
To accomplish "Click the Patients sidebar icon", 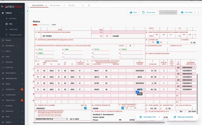I will tap(3, 13).
